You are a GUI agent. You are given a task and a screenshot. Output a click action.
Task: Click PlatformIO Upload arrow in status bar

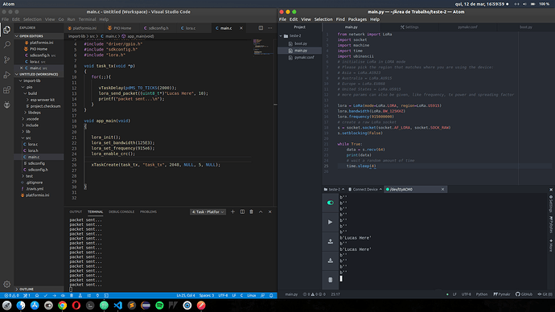[54, 295]
